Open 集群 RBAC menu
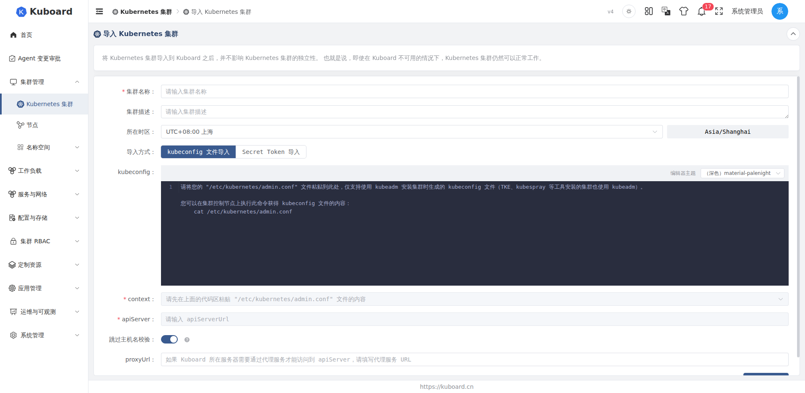Screen dimensions: 805x393 pyautogui.click(x=44, y=241)
